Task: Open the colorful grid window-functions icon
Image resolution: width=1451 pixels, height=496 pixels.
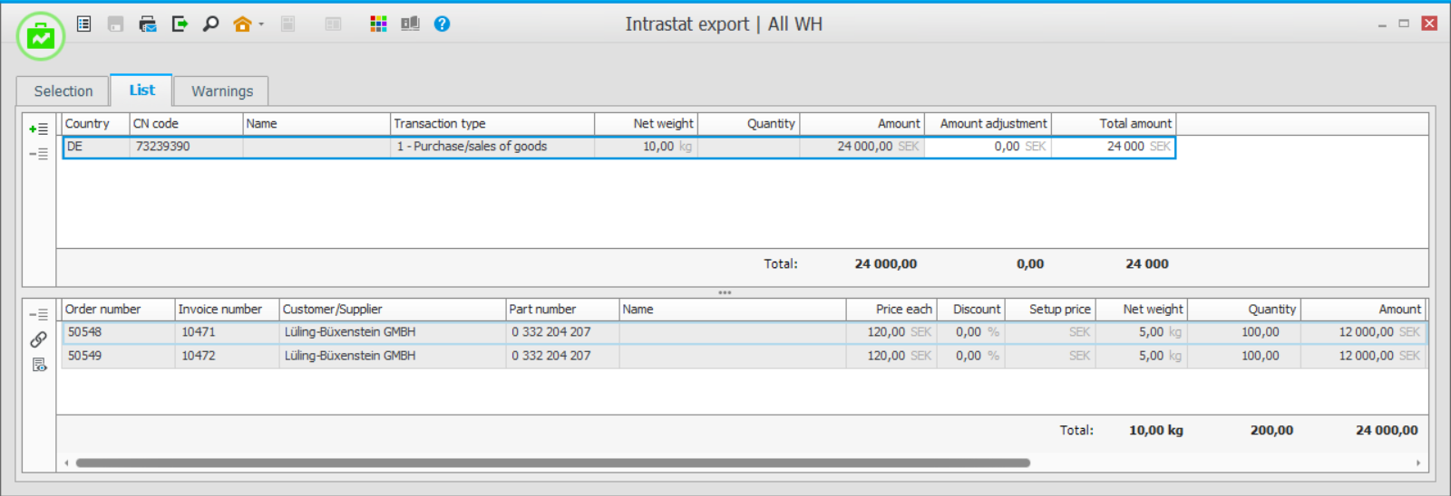Action: [378, 24]
